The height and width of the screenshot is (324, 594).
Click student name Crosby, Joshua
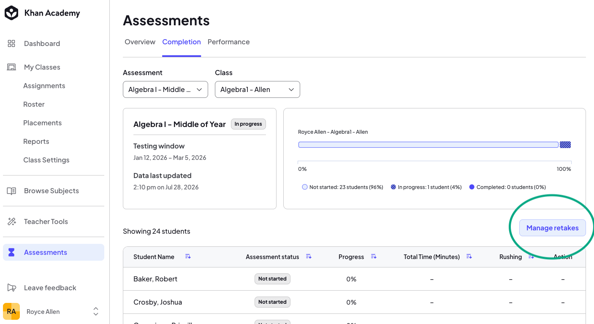(157, 302)
